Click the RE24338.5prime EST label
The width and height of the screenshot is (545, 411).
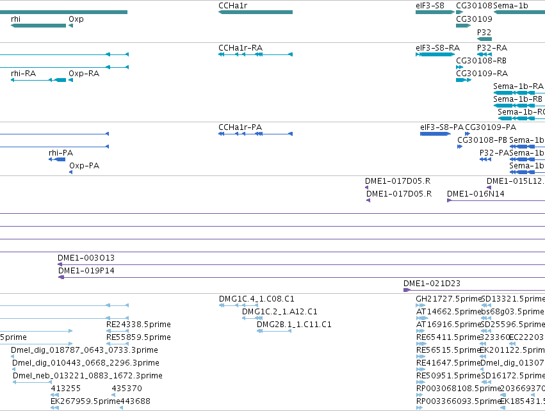click(138, 325)
